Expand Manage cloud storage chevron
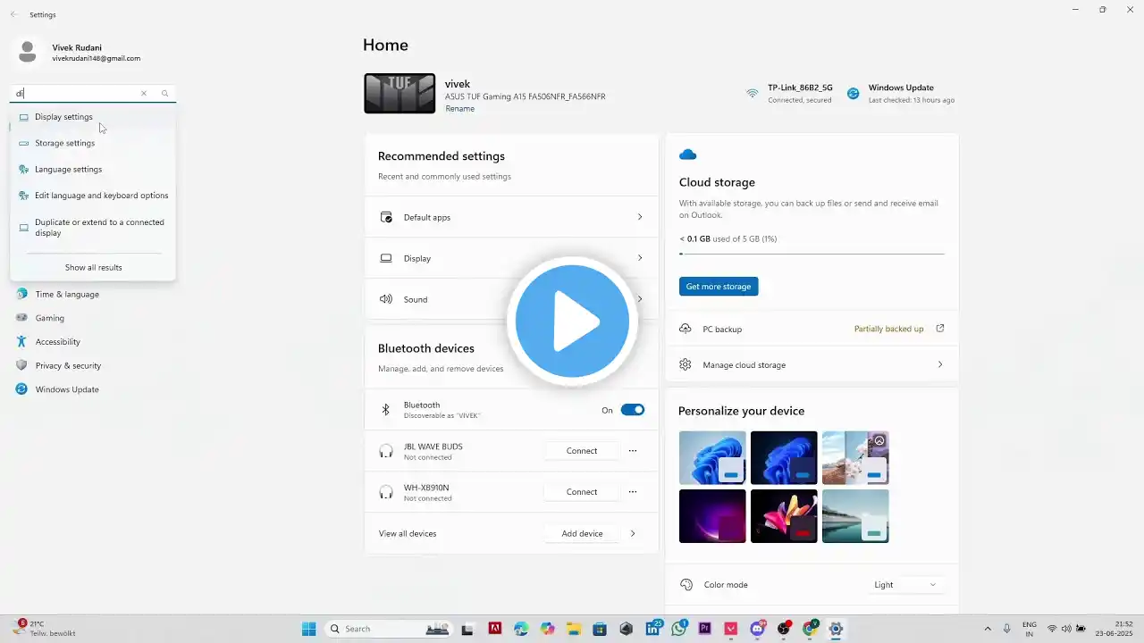Viewport: 1144px width, 643px height. [939, 364]
